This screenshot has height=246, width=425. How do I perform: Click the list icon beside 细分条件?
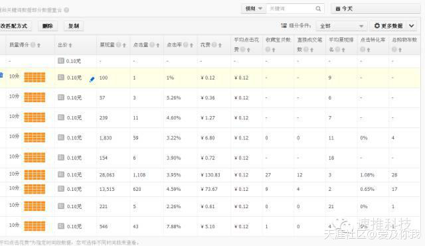click(284, 25)
